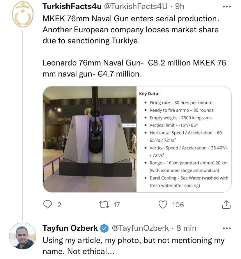Open the @TurkishFacts4U handle link
This screenshot has width=241, height=259.
(136, 6)
